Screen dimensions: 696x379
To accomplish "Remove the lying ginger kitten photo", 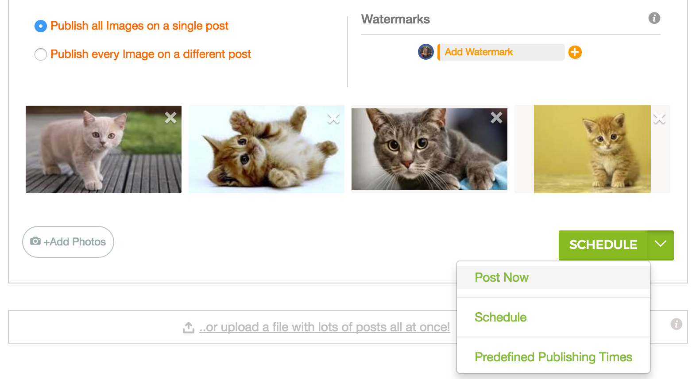I will point(333,118).
